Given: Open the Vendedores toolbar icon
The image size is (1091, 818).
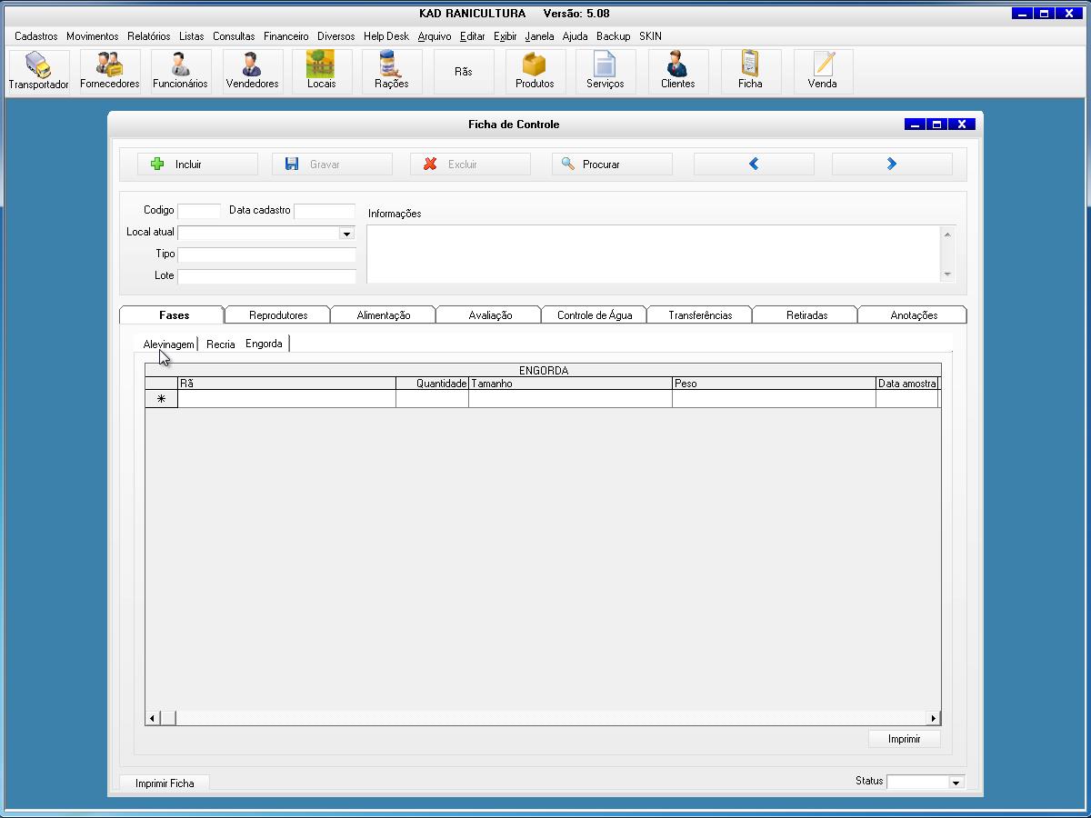Looking at the screenshot, I should pyautogui.click(x=252, y=71).
